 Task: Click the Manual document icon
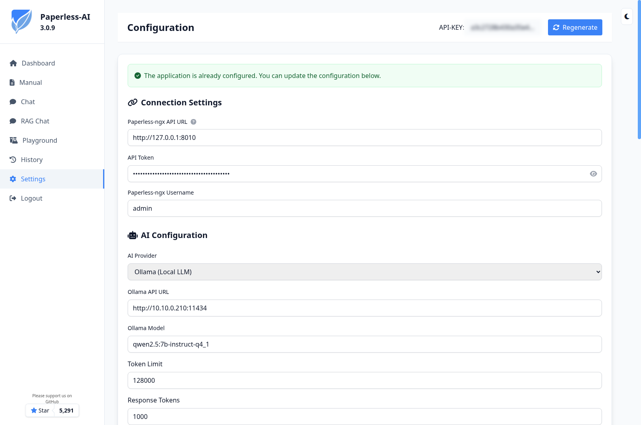tap(12, 82)
